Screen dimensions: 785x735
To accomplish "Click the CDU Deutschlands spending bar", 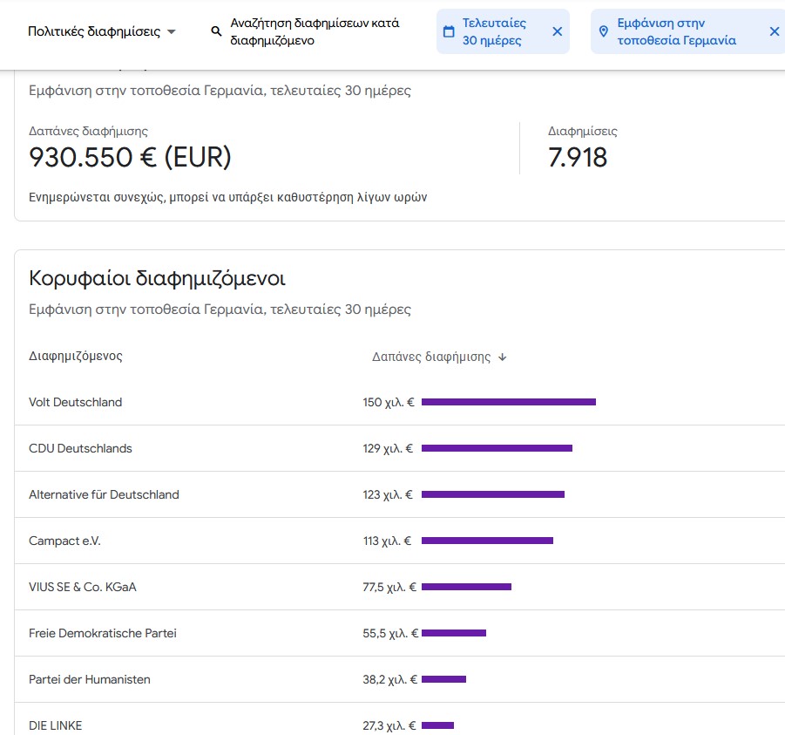I will [497, 448].
